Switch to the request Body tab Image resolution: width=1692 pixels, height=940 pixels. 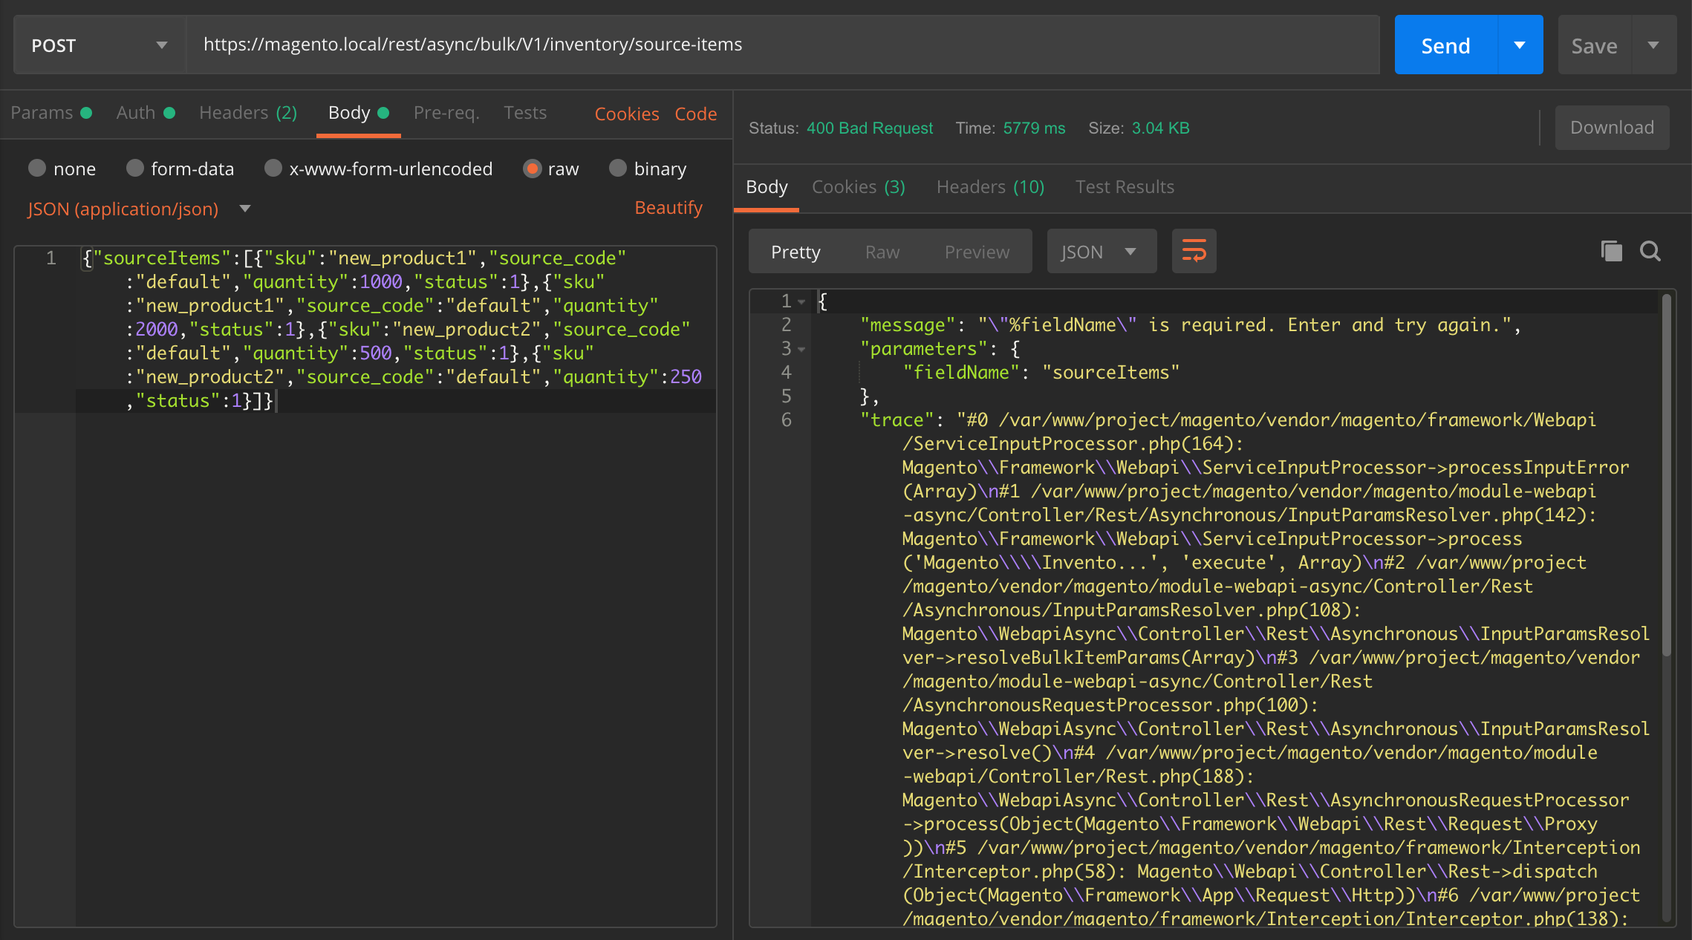coord(359,113)
